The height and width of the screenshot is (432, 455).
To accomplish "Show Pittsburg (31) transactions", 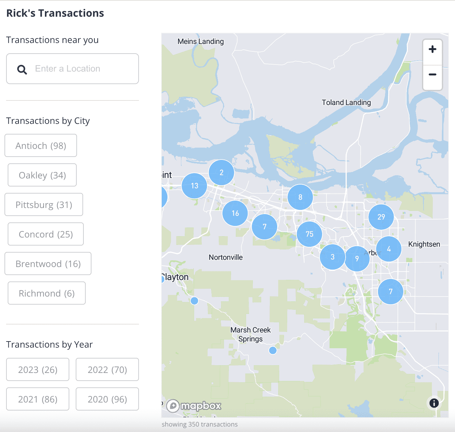I will [x=44, y=205].
